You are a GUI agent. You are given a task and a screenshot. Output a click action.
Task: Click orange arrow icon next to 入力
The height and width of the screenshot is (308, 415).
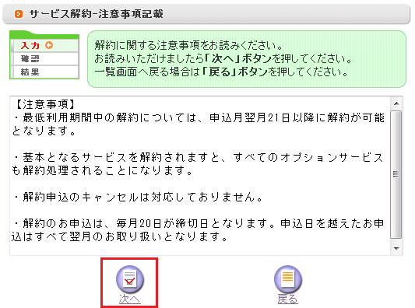point(49,45)
